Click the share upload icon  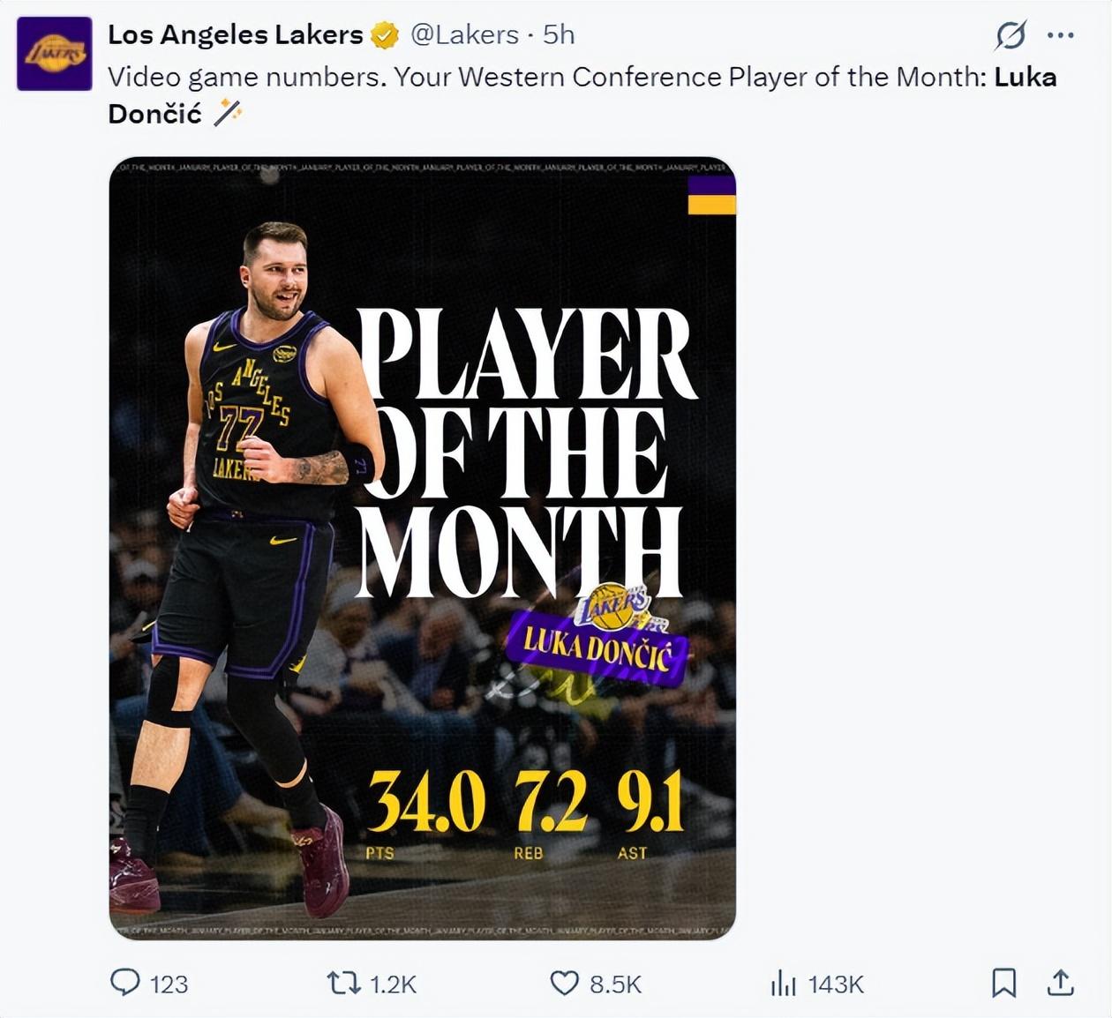[x=1060, y=983]
